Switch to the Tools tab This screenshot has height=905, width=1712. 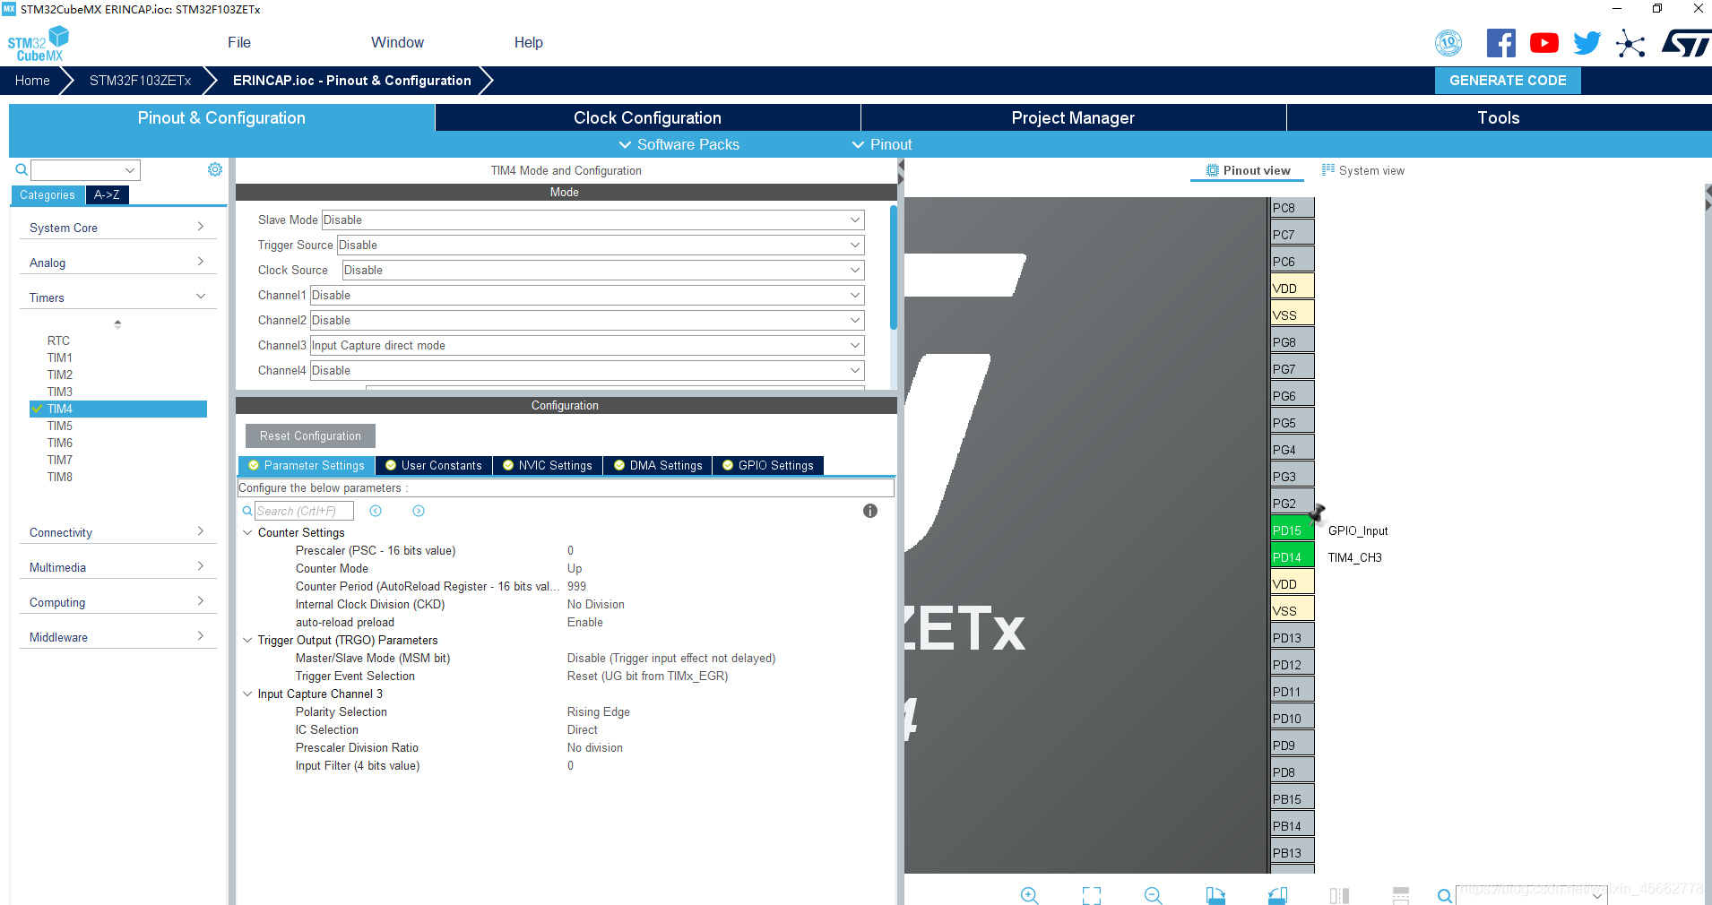(1499, 117)
